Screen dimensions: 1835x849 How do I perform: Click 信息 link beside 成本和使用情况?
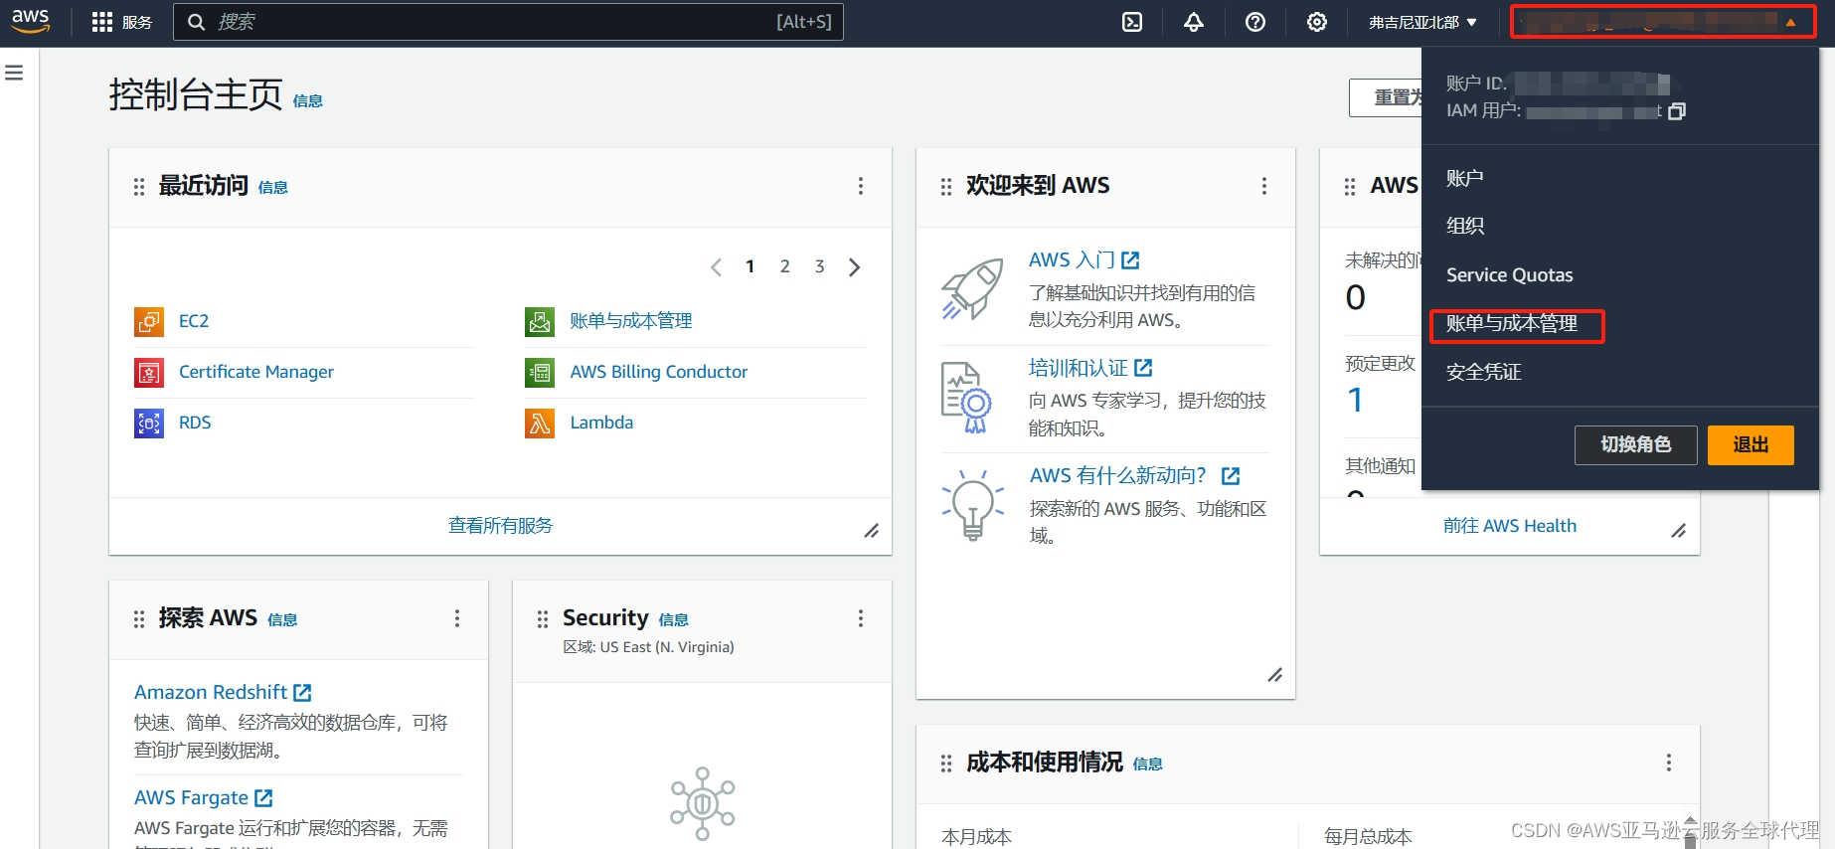[1147, 764]
